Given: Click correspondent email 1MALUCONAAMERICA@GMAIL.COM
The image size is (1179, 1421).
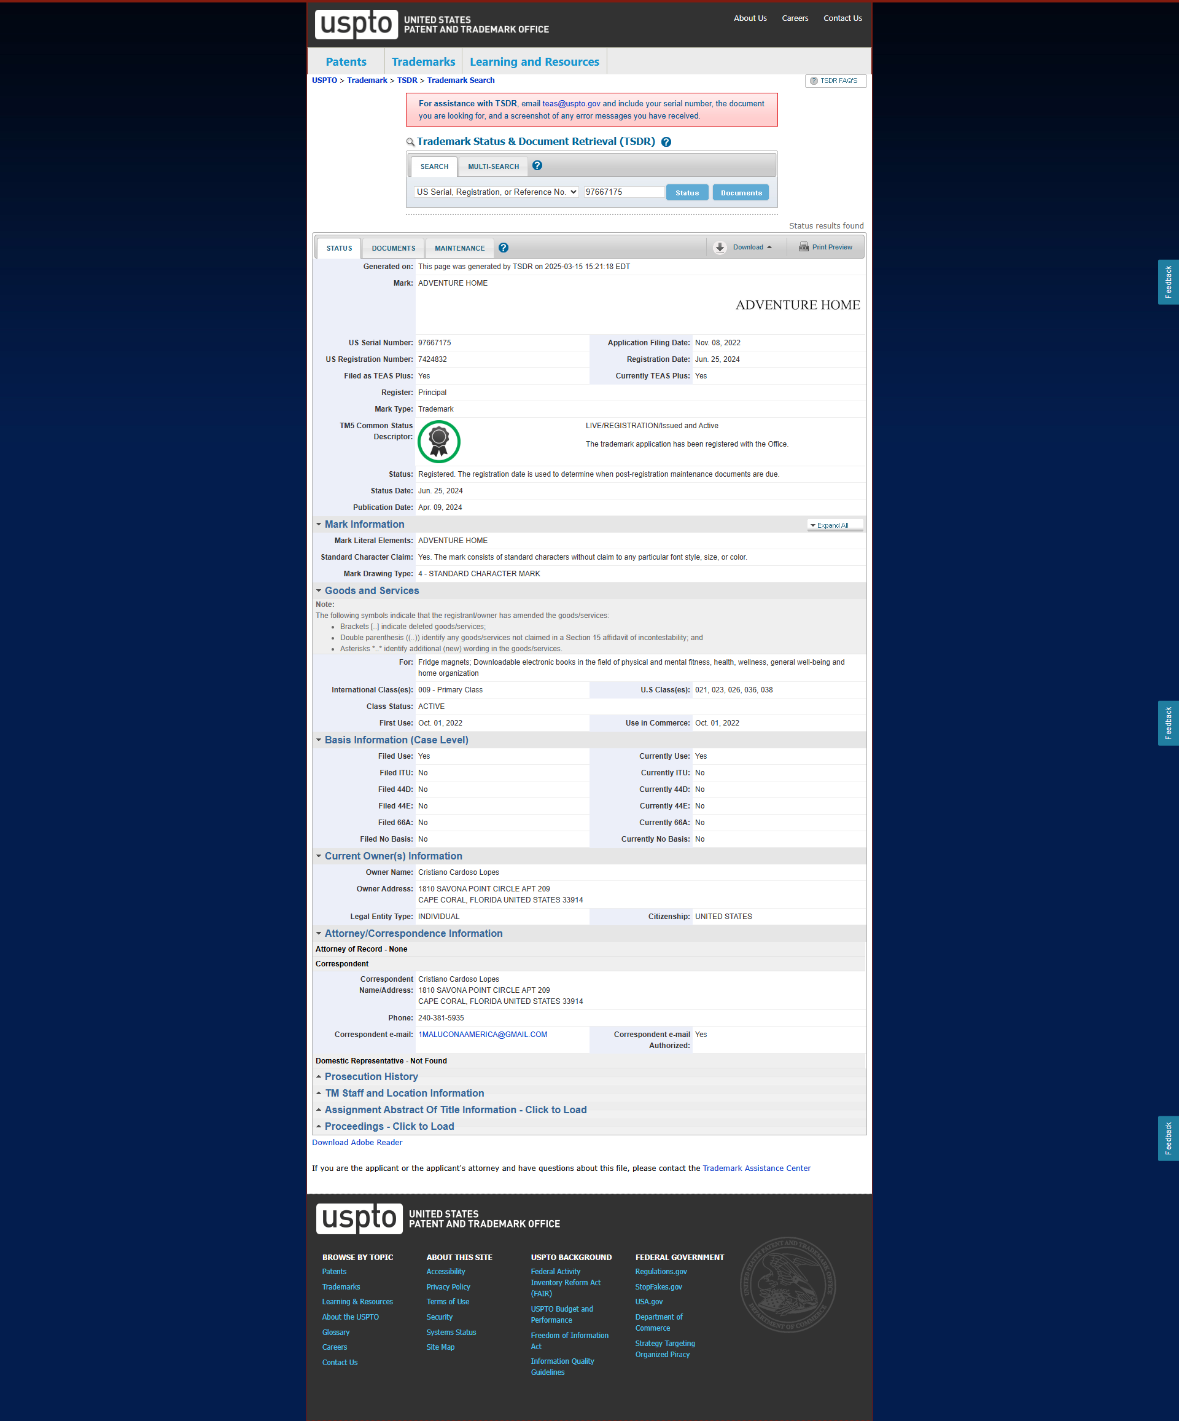Looking at the screenshot, I should [483, 1035].
